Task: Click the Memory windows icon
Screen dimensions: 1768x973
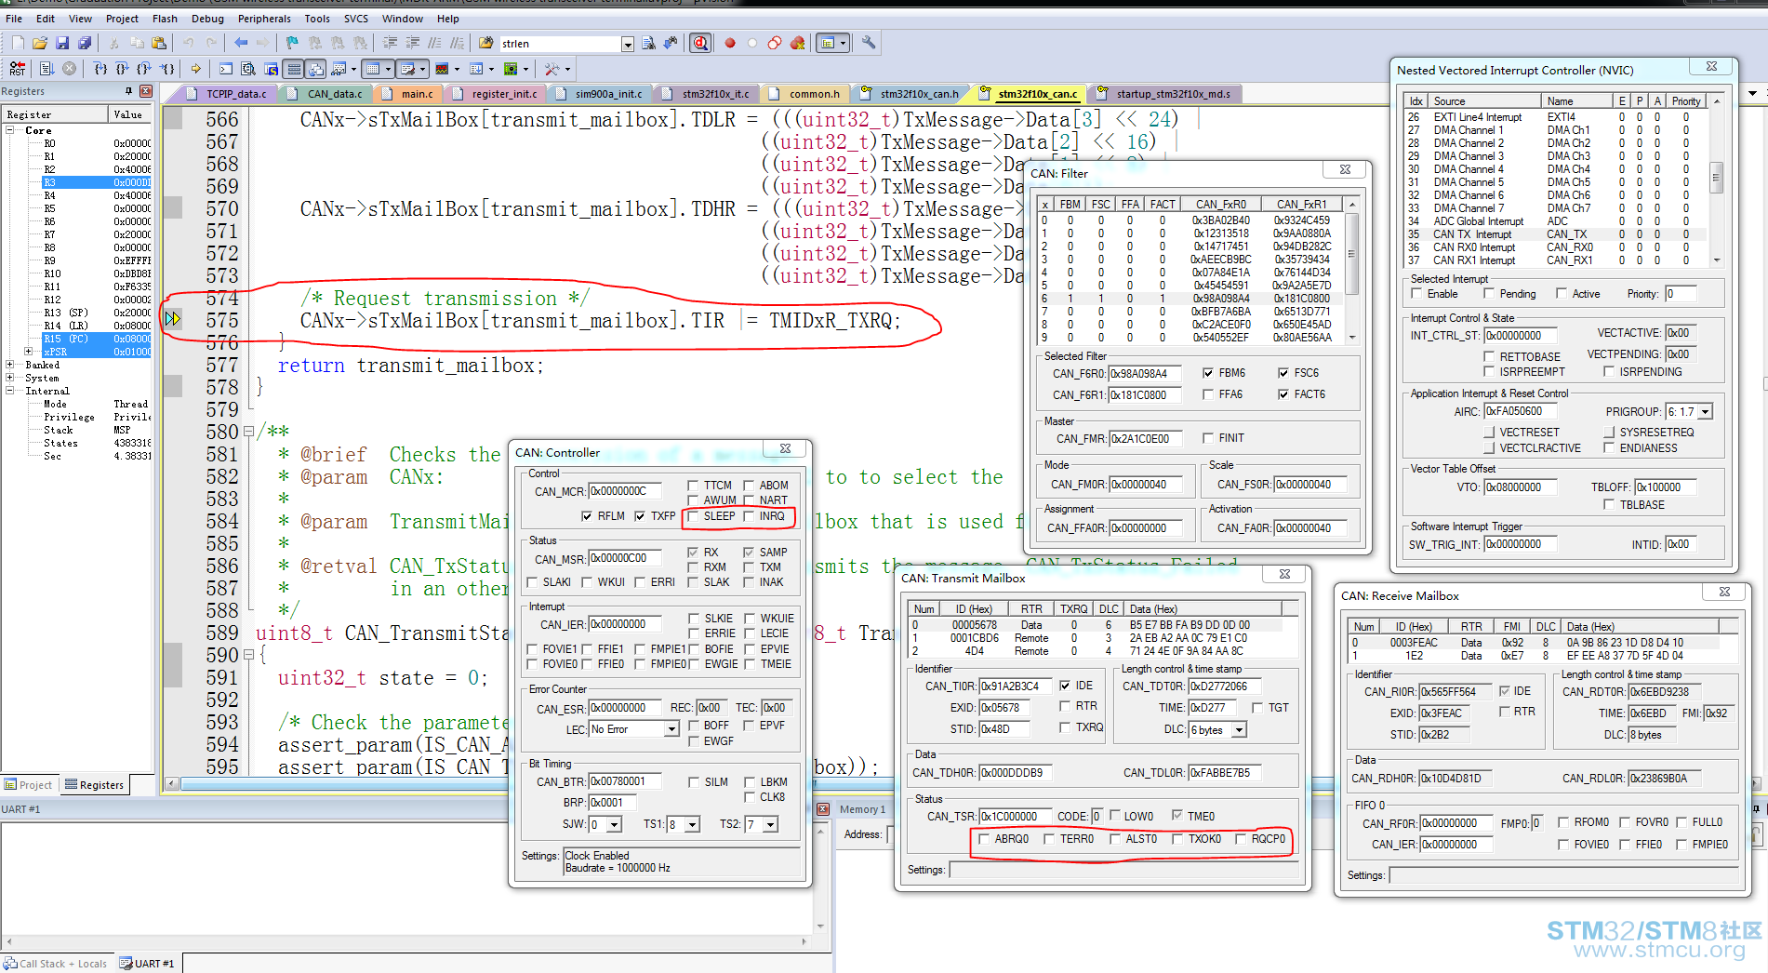Action: (375, 68)
